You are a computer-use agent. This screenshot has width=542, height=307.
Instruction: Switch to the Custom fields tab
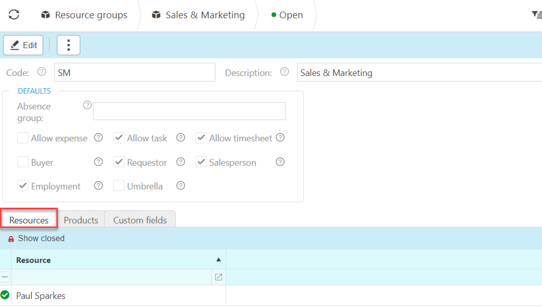(x=140, y=220)
